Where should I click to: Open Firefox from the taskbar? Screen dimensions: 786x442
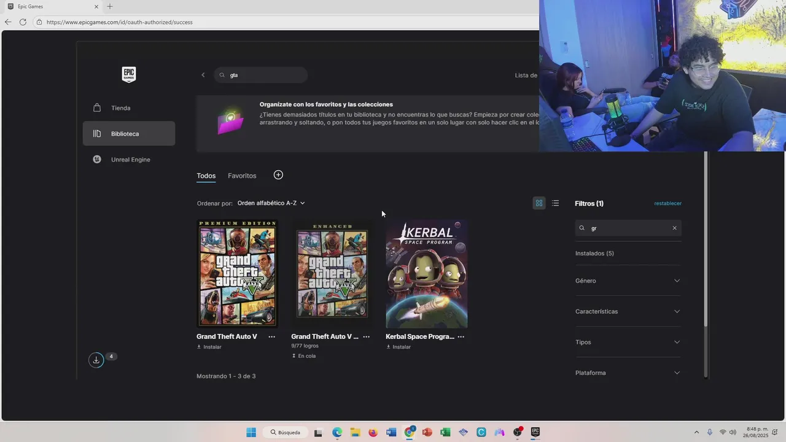(x=373, y=432)
